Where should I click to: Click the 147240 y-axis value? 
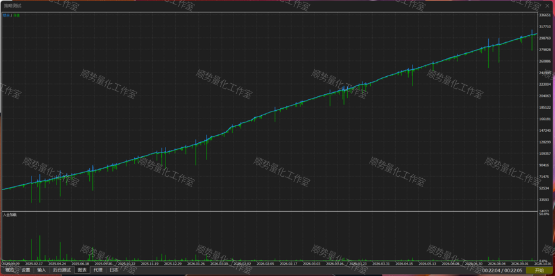(545, 131)
